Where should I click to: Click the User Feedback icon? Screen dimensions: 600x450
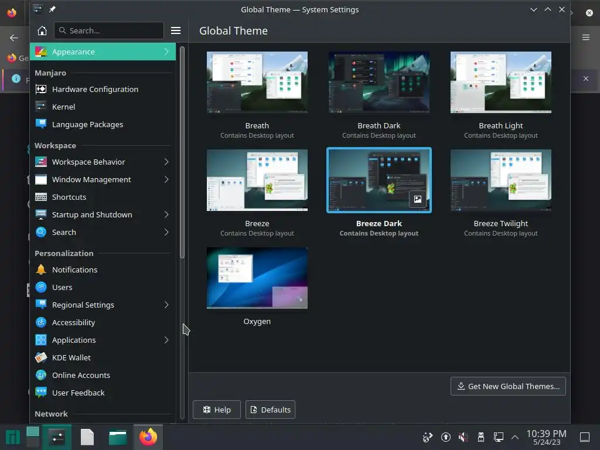(x=41, y=393)
